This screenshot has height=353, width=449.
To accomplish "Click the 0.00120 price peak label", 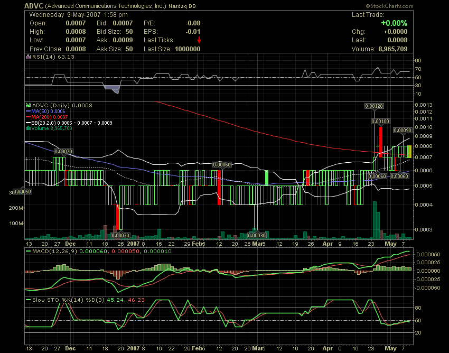I will pos(374,106).
